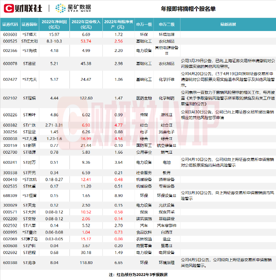Select stock code 002069
This screenshot has width=276, height=280.
[10, 239]
